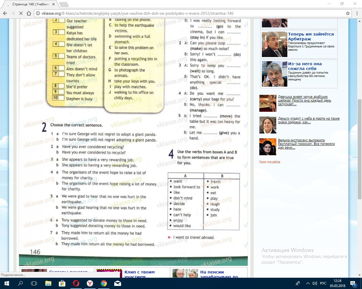Select the 'Страница 146 | Учебник' tab
The height and width of the screenshot is (289, 362).
click(31, 4)
